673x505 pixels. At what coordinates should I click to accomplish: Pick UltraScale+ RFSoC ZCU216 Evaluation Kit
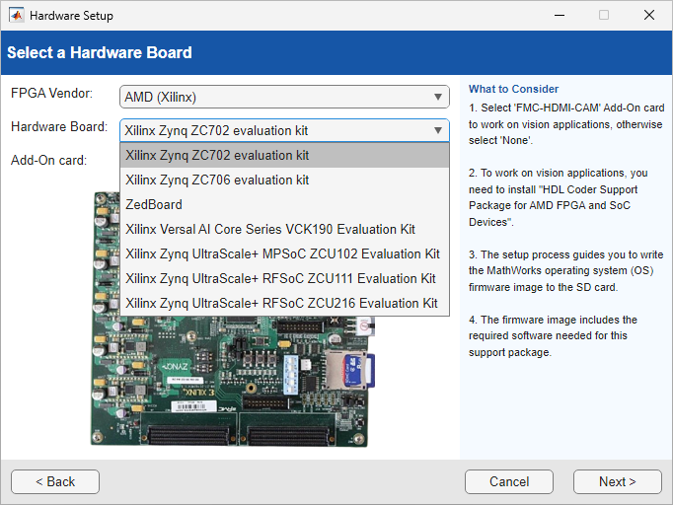pos(284,304)
